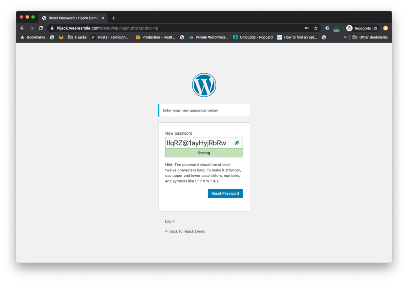The image size is (408, 284).
Task: Click the forward navigation arrow
Action: coord(31,28)
